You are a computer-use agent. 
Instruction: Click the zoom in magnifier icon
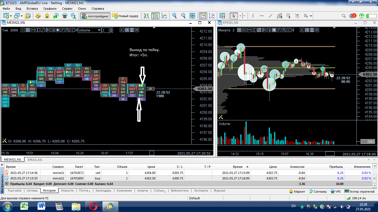174,16
